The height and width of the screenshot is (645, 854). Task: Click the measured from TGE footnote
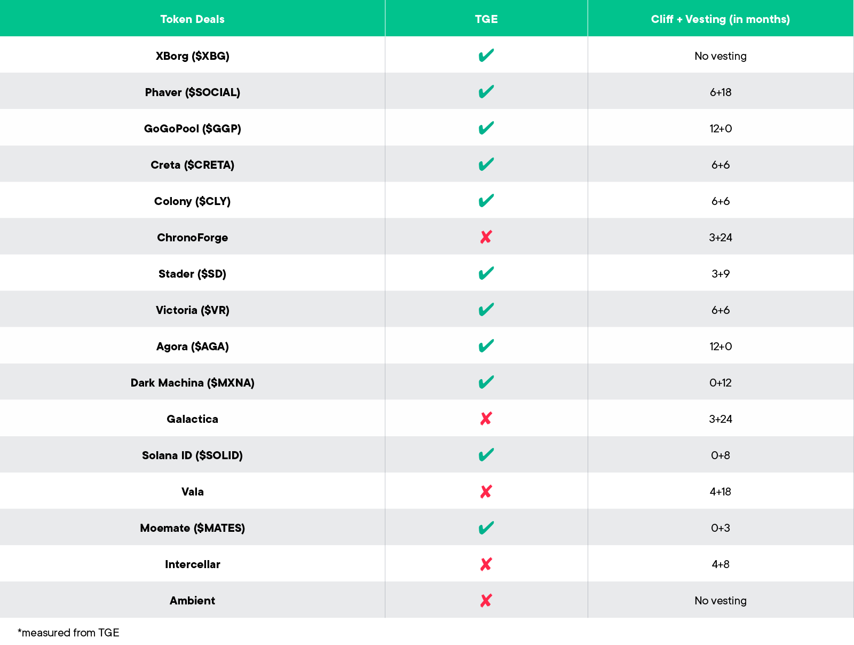tap(68, 633)
